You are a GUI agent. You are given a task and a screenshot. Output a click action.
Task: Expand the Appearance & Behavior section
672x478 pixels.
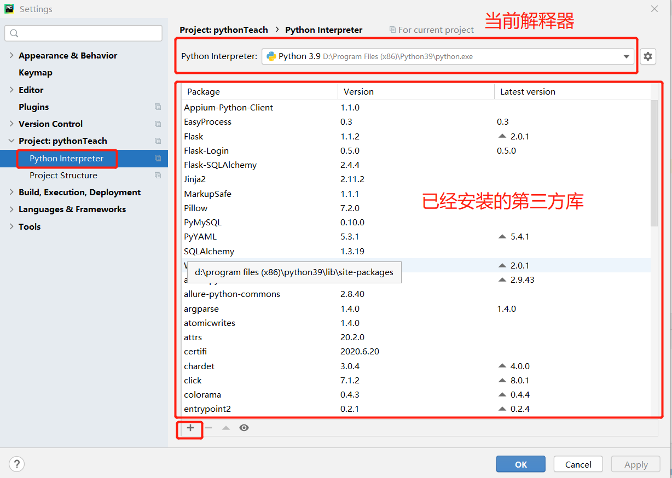[x=11, y=55]
